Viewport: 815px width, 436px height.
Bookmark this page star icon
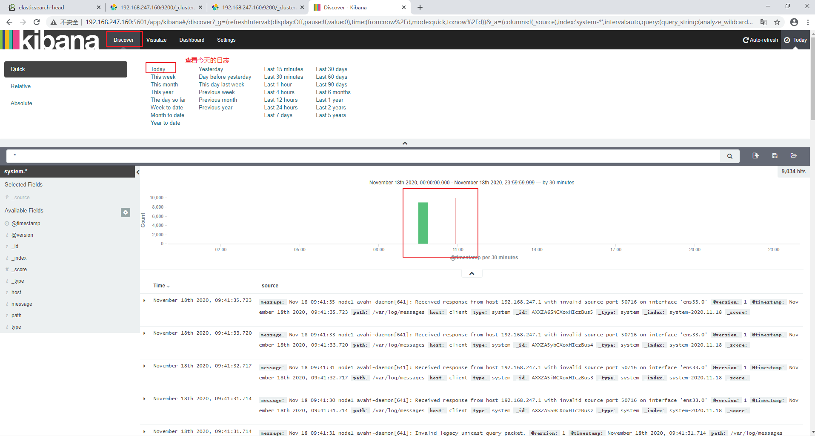pyautogui.click(x=777, y=22)
